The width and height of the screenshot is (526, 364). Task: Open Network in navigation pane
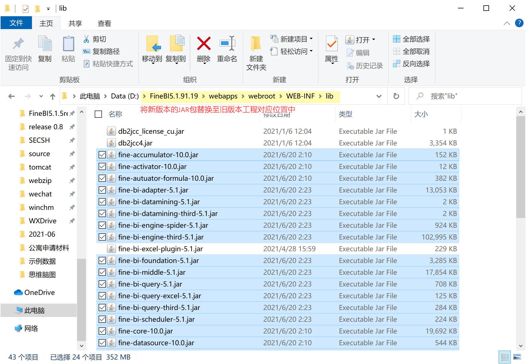[31, 328]
